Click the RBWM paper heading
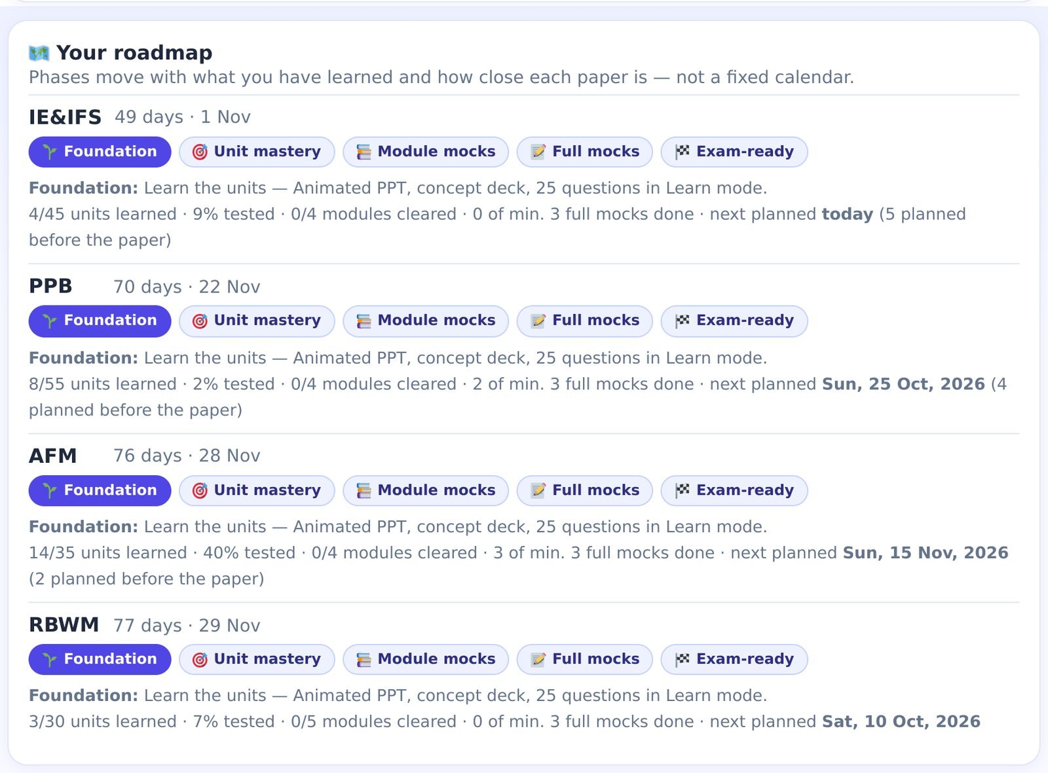This screenshot has height=773, width=1048. (x=64, y=625)
